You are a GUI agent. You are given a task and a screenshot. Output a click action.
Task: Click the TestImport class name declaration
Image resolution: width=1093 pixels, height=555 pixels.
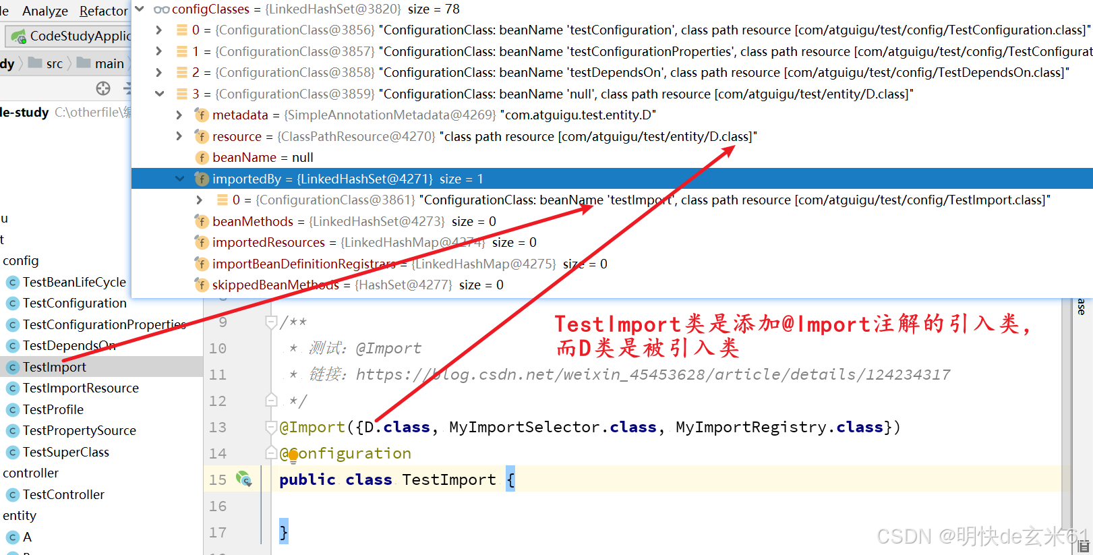tap(449, 479)
